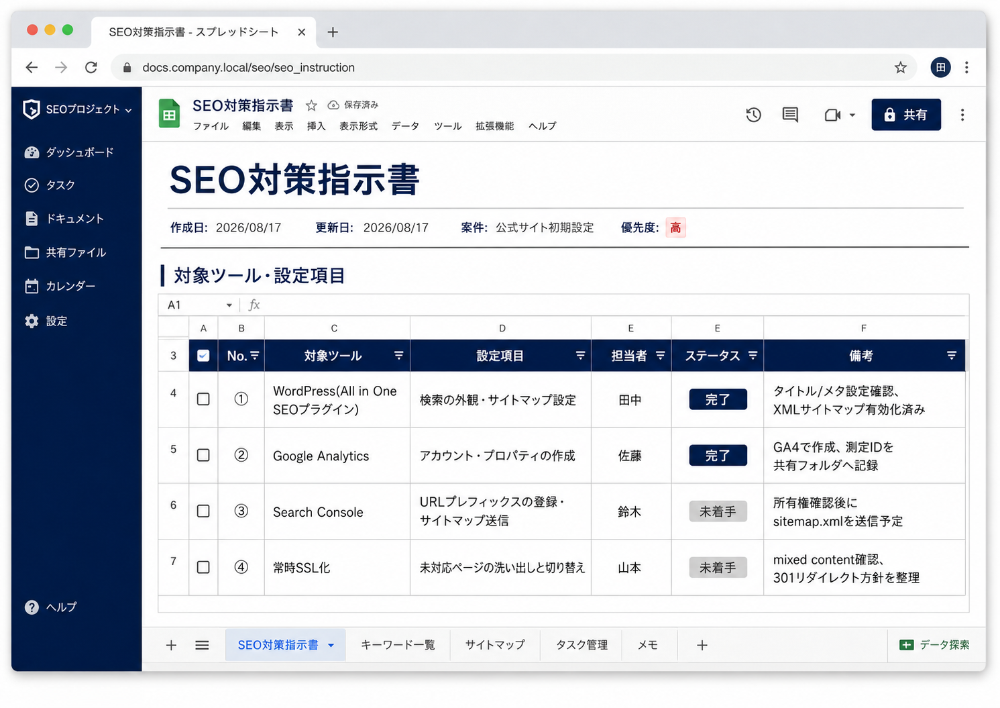This screenshot has height=708, width=1000.
Task: Open ドキュメント in sidebar
Action: [x=64, y=219]
